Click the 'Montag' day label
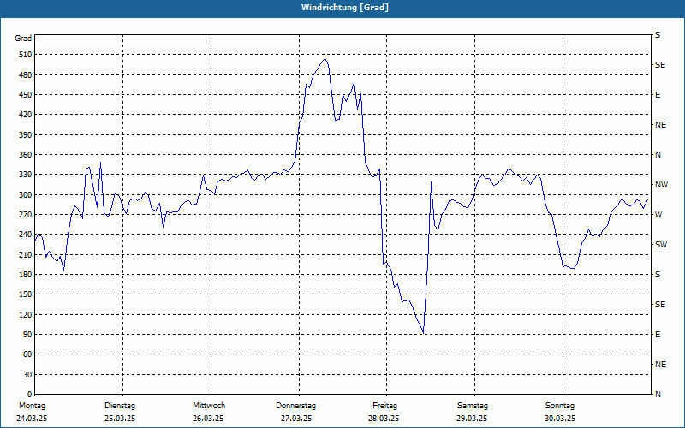Viewport: 685px width, 428px height. 32,406
